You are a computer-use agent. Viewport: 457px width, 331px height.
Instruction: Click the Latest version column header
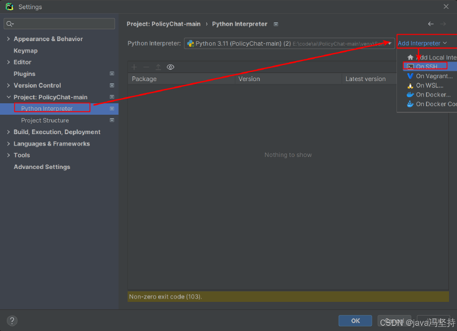[x=369, y=79]
